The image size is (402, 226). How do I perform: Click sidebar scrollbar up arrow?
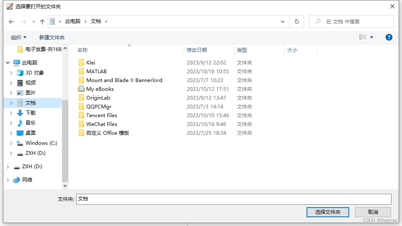tap(65, 49)
